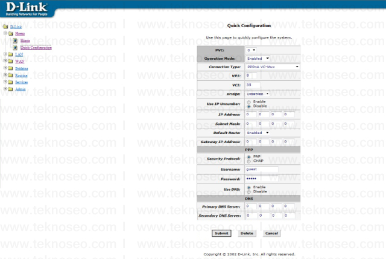The image size is (386, 259).
Task: Open the Admin menu link
Action: 20,89
